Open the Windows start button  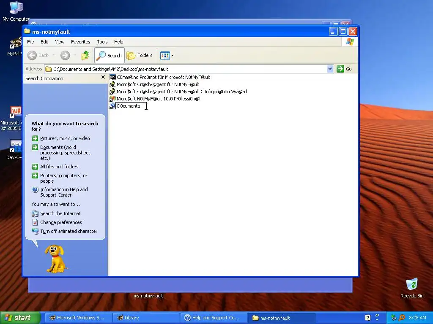[20, 318]
